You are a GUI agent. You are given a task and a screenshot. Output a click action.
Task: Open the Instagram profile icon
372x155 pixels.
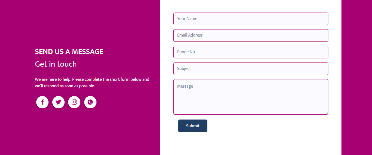74,102
